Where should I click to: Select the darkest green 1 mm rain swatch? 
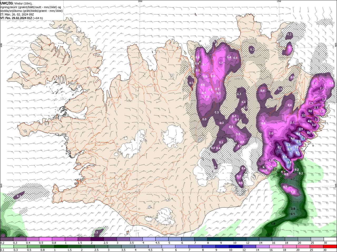pyautogui.click(x=61, y=246)
